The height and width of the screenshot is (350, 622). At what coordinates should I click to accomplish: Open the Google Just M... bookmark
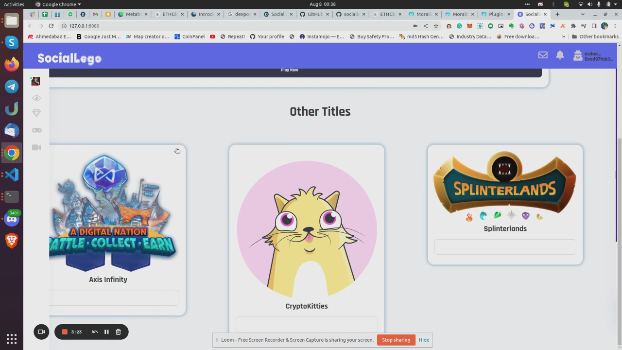tap(98, 36)
